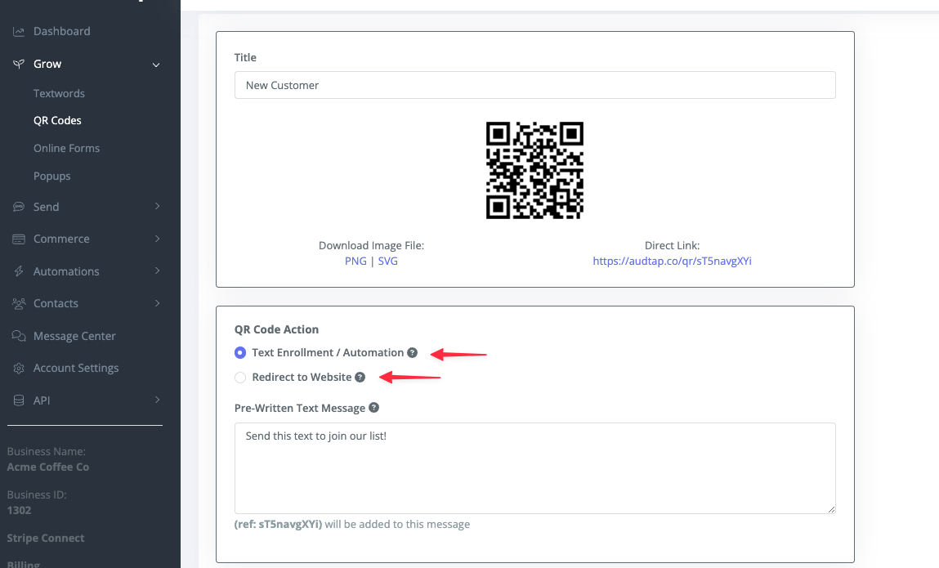The height and width of the screenshot is (568, 939).
Task: Collapse the Grow menu
Action: click(x=47, y=64)
